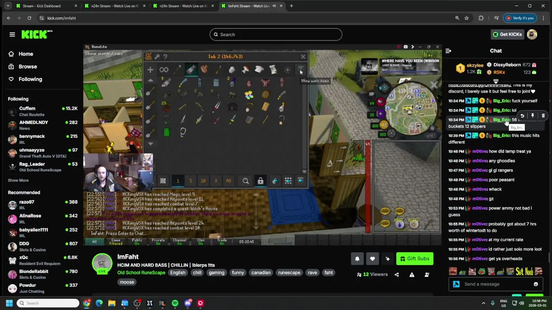This screenshot has width=552, height=310.
Task: Go to Home in Kick sidebar
Action: tap(26, 54)
